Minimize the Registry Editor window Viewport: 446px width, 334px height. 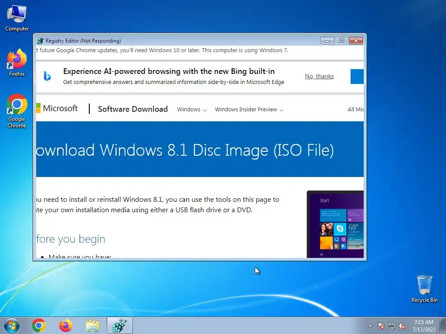327,41
